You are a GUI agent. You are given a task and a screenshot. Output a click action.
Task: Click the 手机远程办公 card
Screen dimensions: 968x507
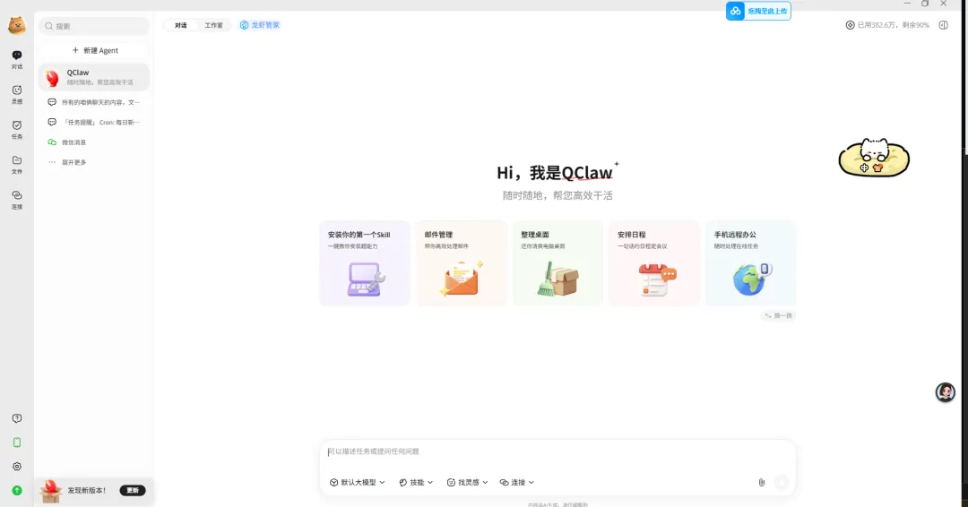751,262
